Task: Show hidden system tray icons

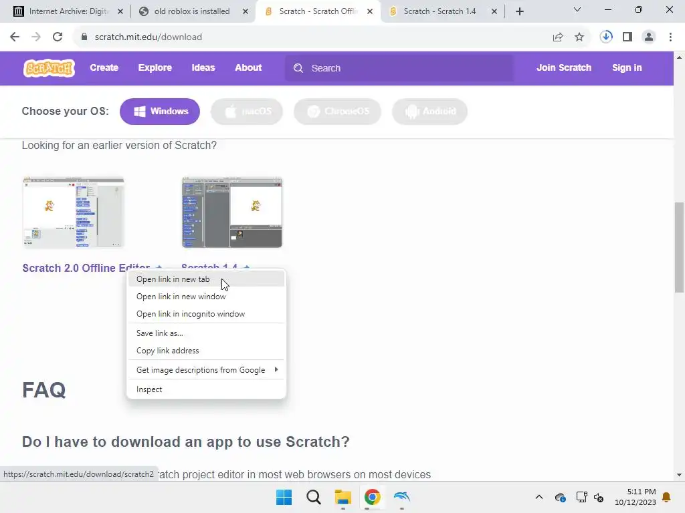Action: [x=539, y=497]
